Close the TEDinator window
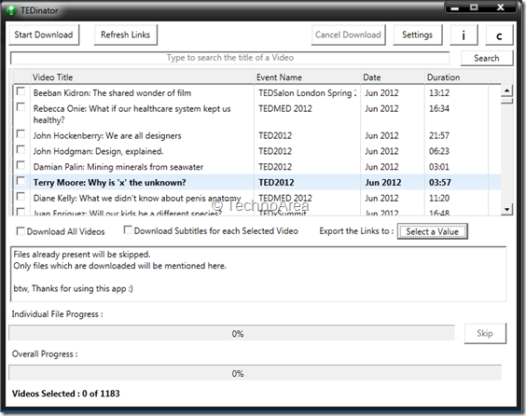The image size is (526, 416). 501,7
